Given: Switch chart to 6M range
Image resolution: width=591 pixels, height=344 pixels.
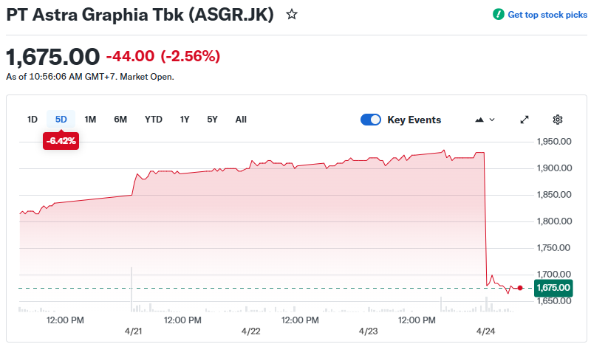Looking at the screenshot, I should [120, 120].
